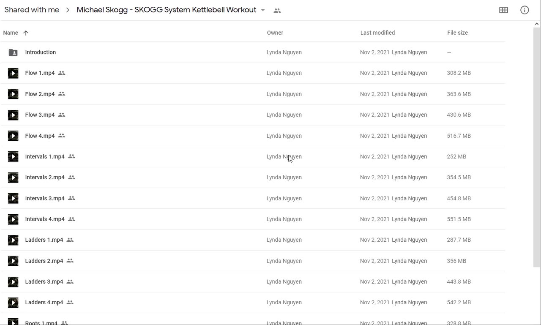Screen dimensions: 541x325
Task: Click the File size column header
Action: [x=457, y=33]
